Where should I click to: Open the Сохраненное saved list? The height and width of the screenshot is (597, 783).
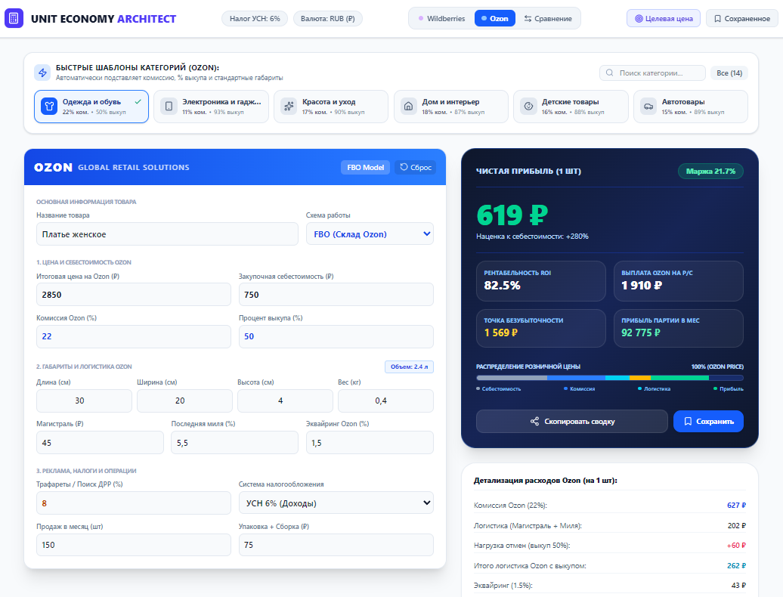coord(742,18)
